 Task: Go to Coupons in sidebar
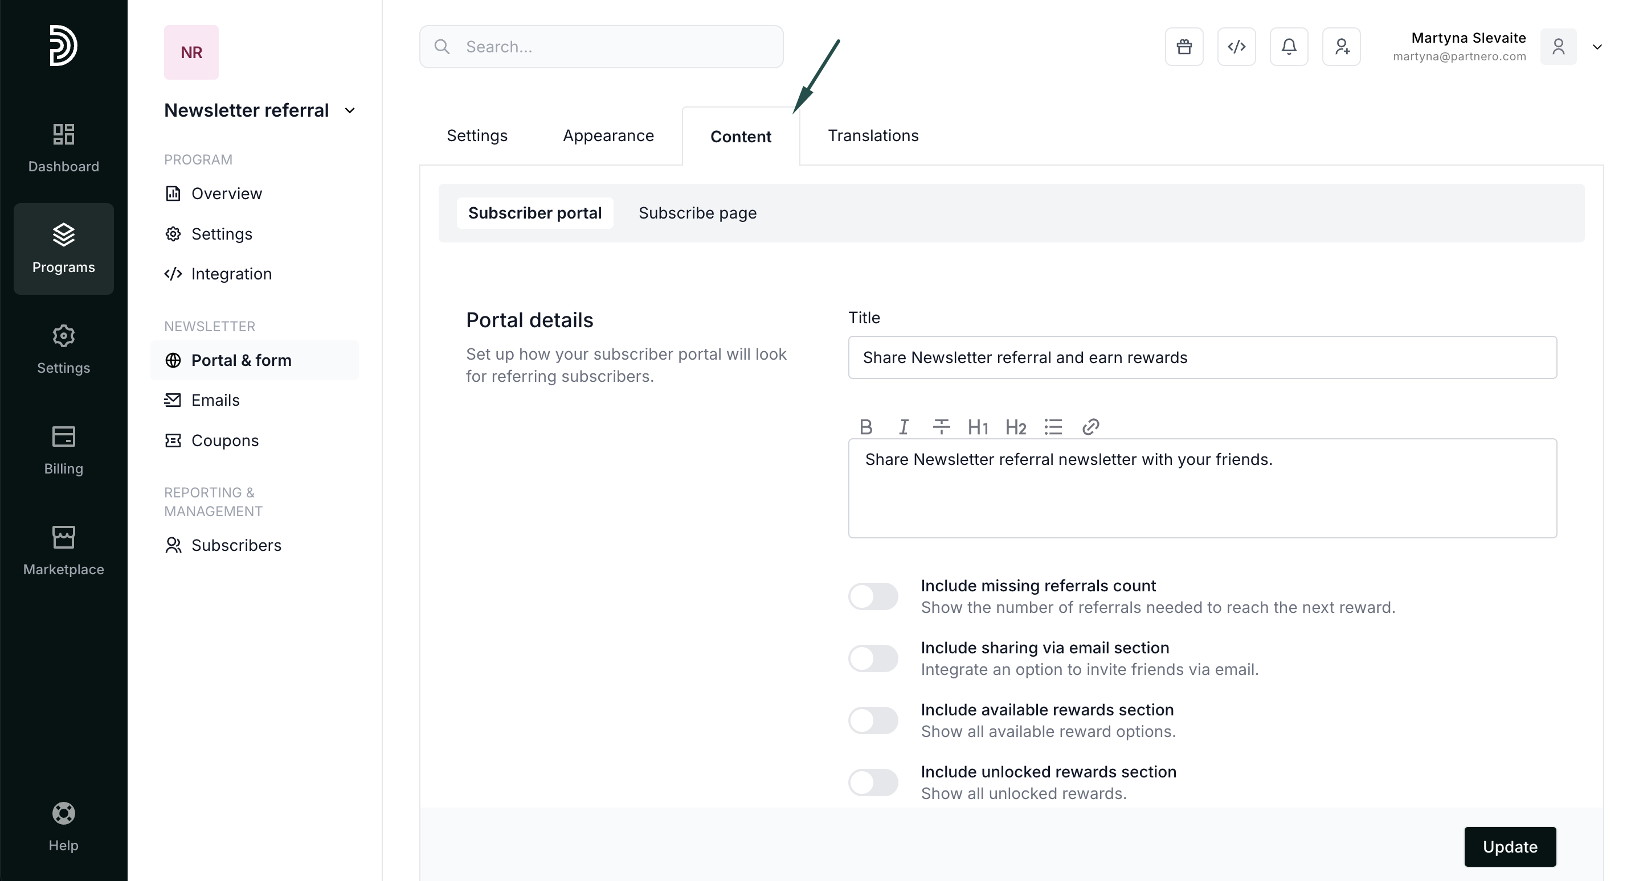click(x=224, y=440)
